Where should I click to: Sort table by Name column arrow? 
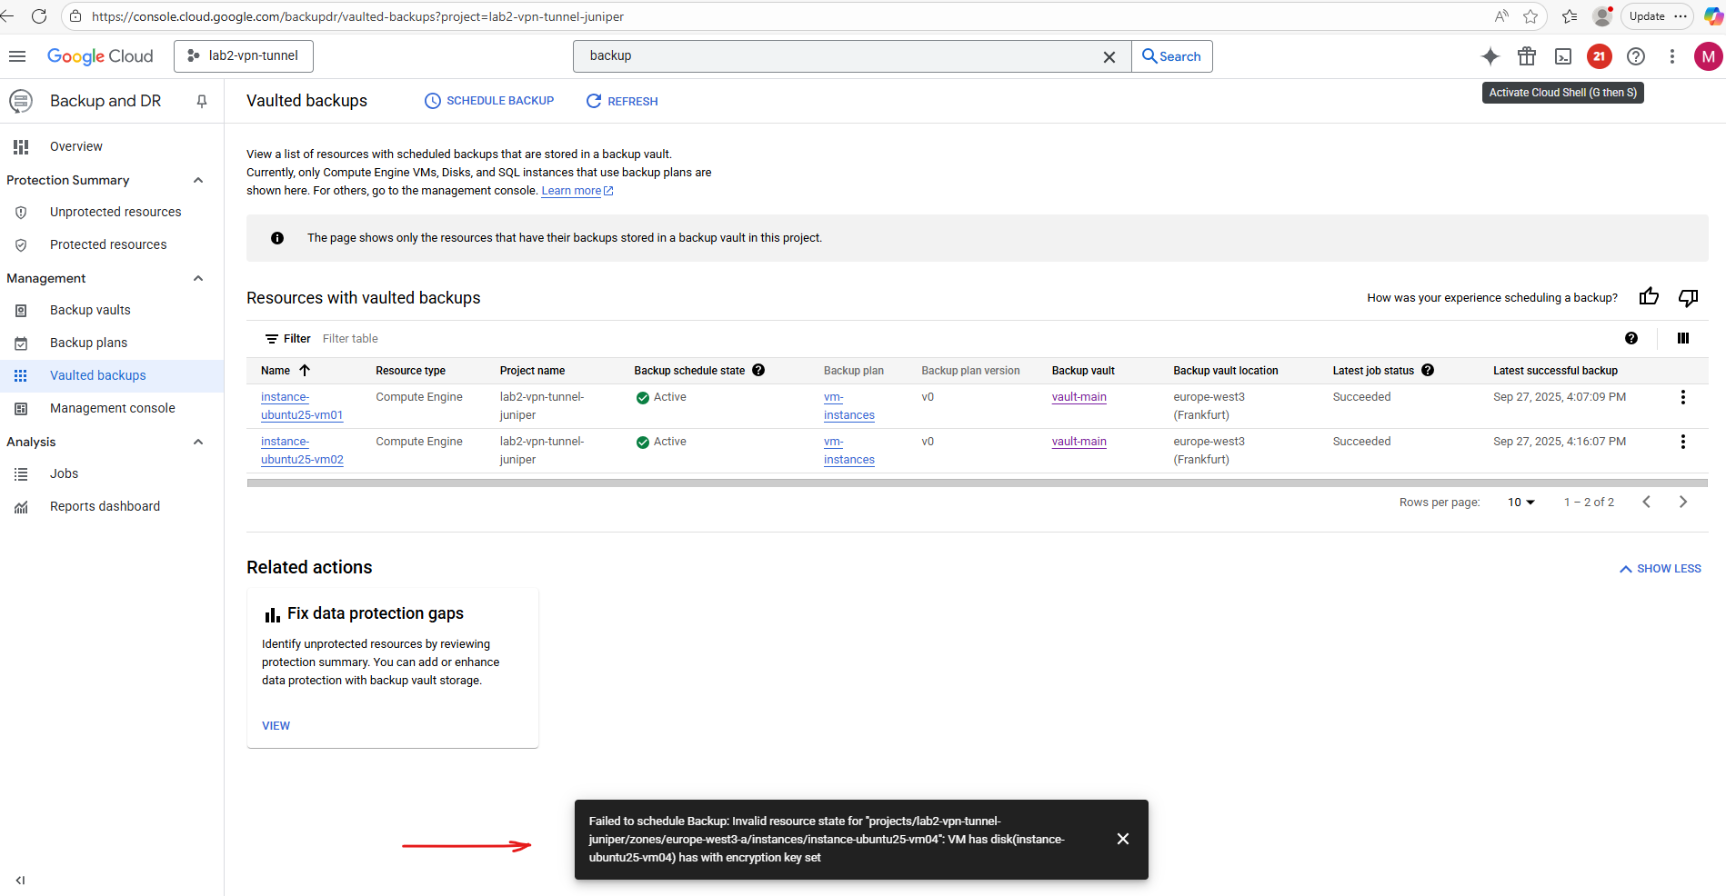click(305, 370)
